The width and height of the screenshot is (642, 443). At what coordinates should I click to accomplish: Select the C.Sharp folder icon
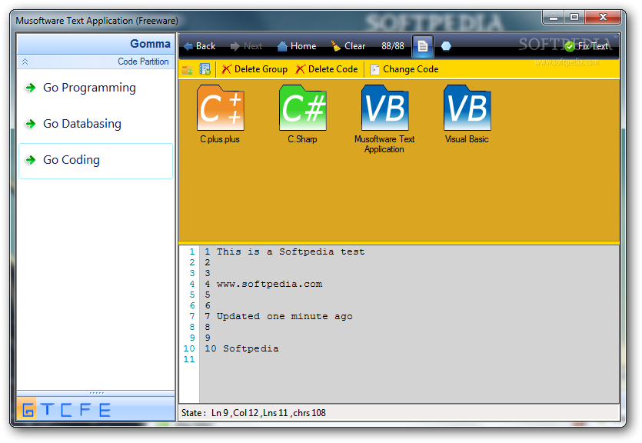click(303, 108)
